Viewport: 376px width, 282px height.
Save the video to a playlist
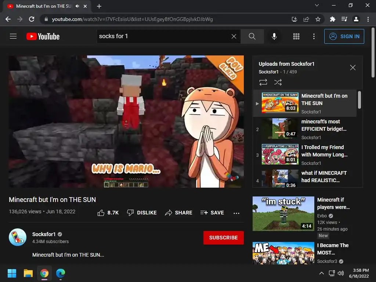click(212, 213)
